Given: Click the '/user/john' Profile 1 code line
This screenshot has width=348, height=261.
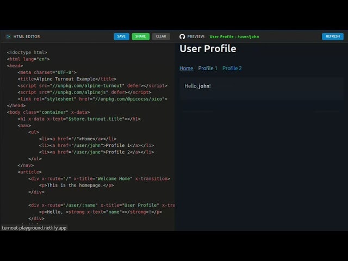Looking at the screenshot, I should [x=96, y=146].
